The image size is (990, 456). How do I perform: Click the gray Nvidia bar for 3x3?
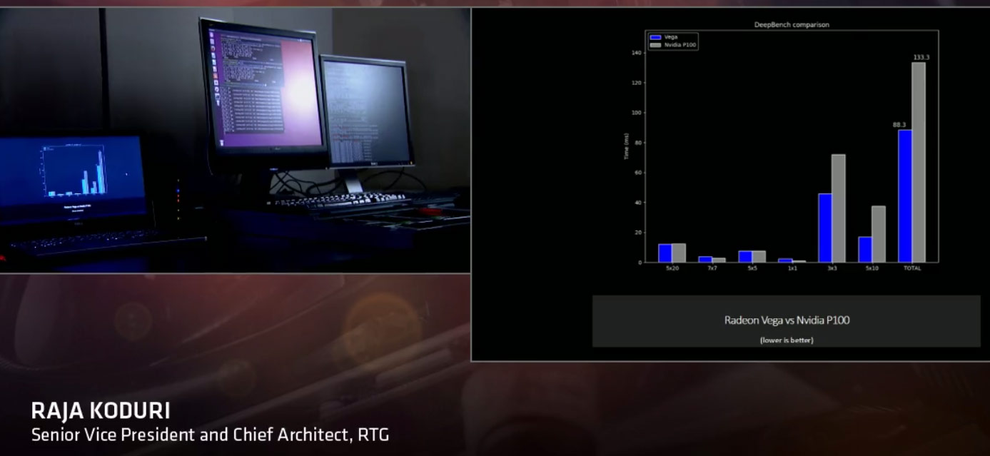click(839, 208)
